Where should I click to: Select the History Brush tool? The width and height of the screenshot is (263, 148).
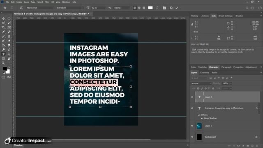coord(3,41)
